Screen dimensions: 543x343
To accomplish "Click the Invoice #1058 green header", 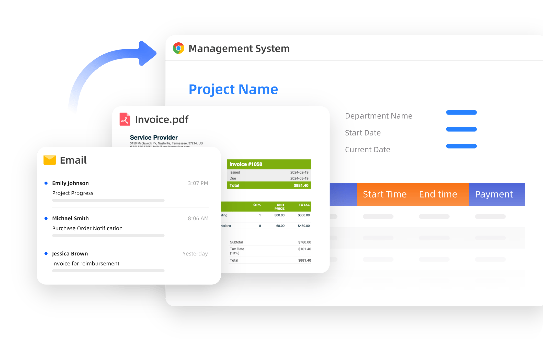I will pyautogui.click(x=269, y=164).
